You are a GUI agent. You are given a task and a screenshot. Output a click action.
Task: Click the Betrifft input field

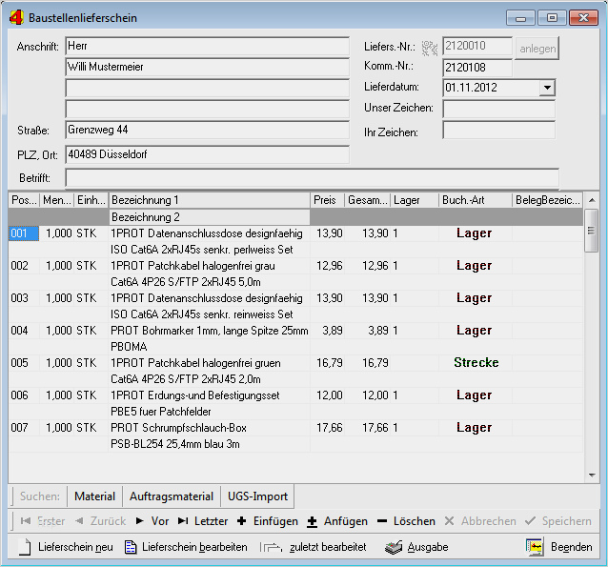tap(311, 177)
